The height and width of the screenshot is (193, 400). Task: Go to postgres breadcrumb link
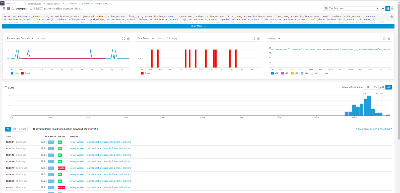(86, 4)
